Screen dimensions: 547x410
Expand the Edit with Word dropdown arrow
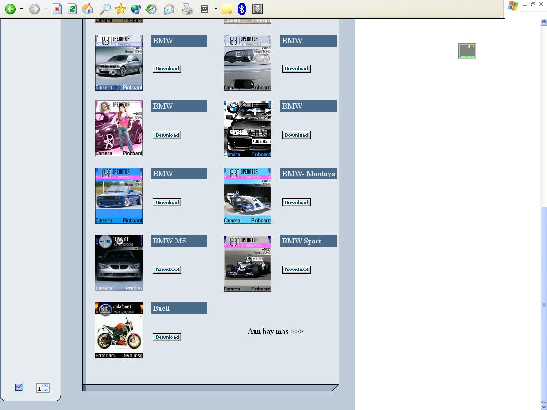point(216,9)
